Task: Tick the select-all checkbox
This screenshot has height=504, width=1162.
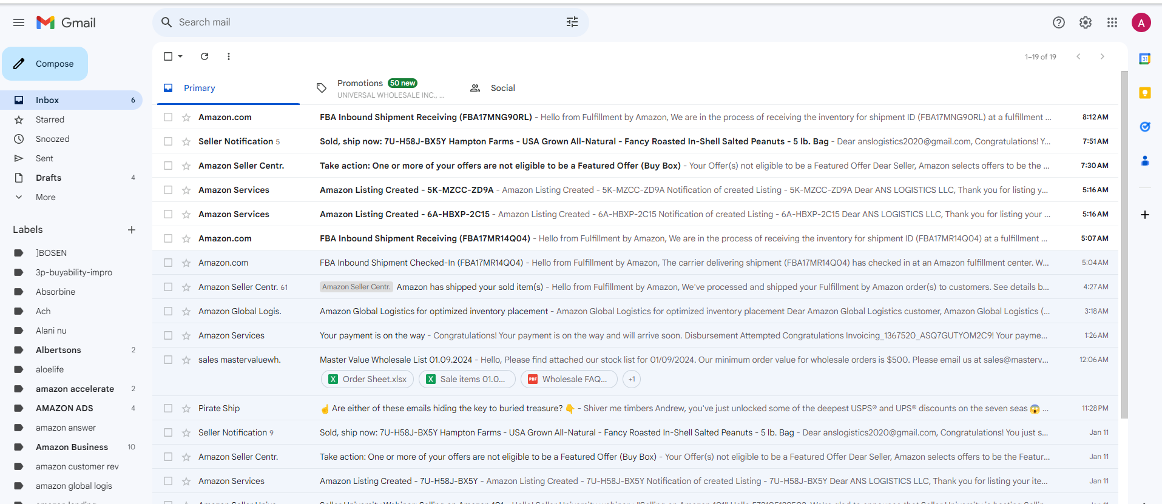Action: [x=168, y=56]
